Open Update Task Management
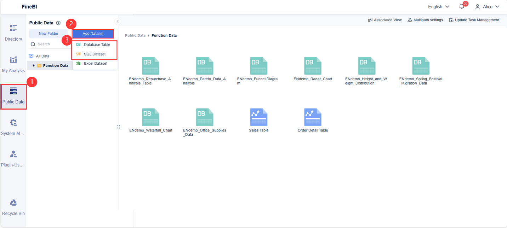Screen dimensions: 507x228 point(474,20)
